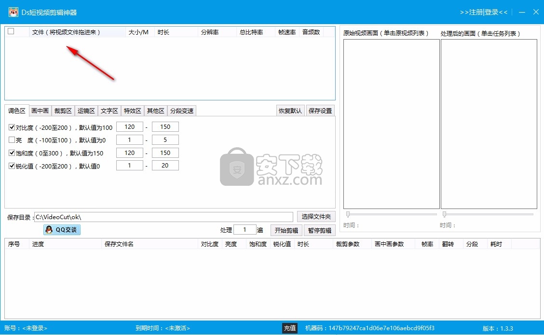
Task: Click the sharpen maximum field showing 20
Action: [165, 165]
